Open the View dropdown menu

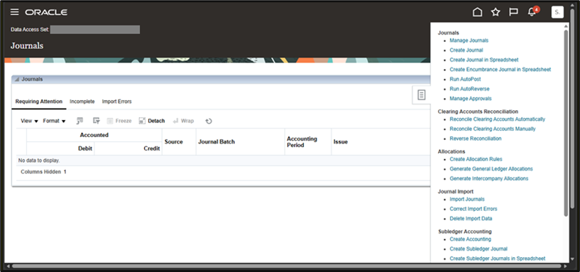(x=30, y=121)
